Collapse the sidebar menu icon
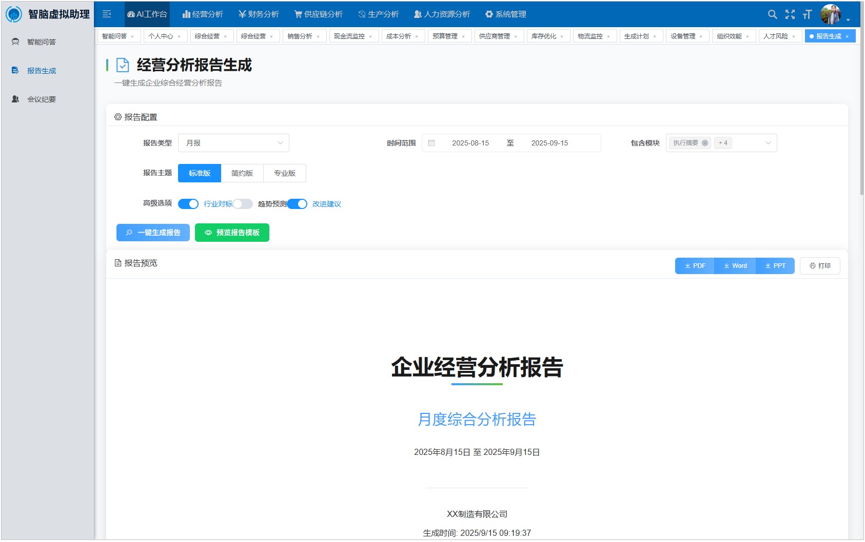Screen dimensions: 865x542 tap(107, 14)
